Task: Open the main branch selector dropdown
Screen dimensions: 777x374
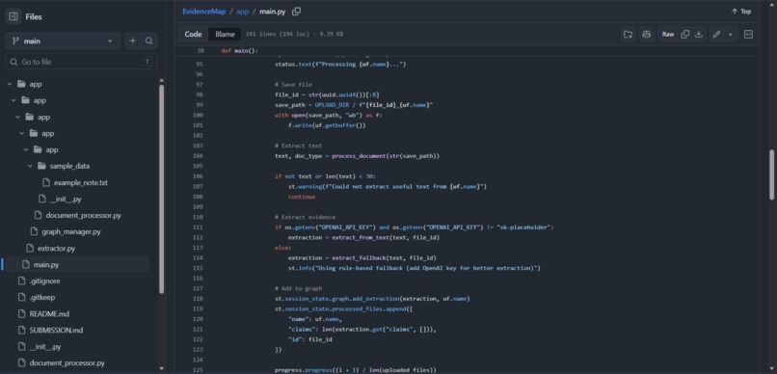Action: coord(63,41)
